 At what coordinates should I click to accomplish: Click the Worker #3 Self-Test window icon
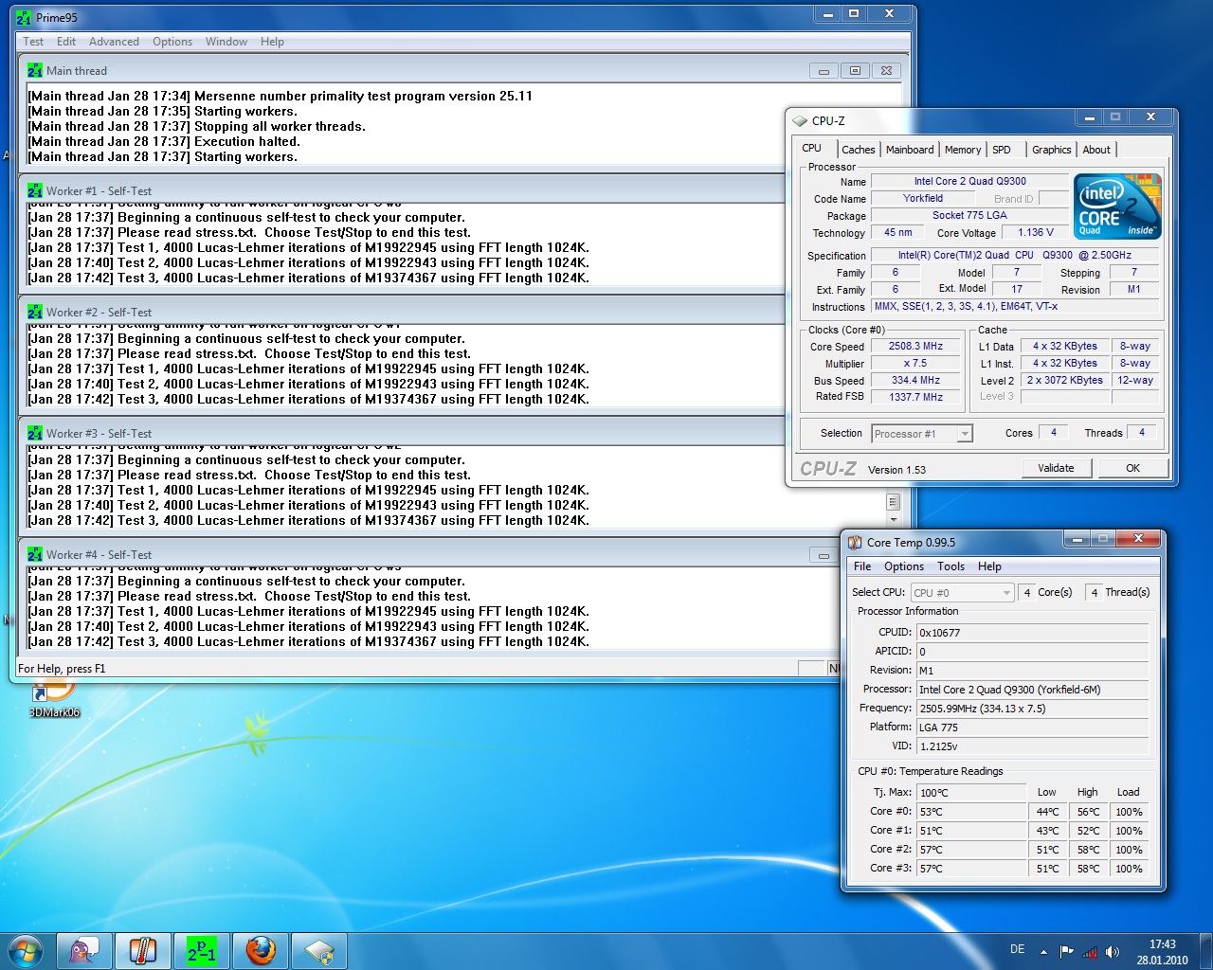[35, 433]
